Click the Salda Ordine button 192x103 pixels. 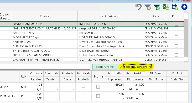(105, 67)
